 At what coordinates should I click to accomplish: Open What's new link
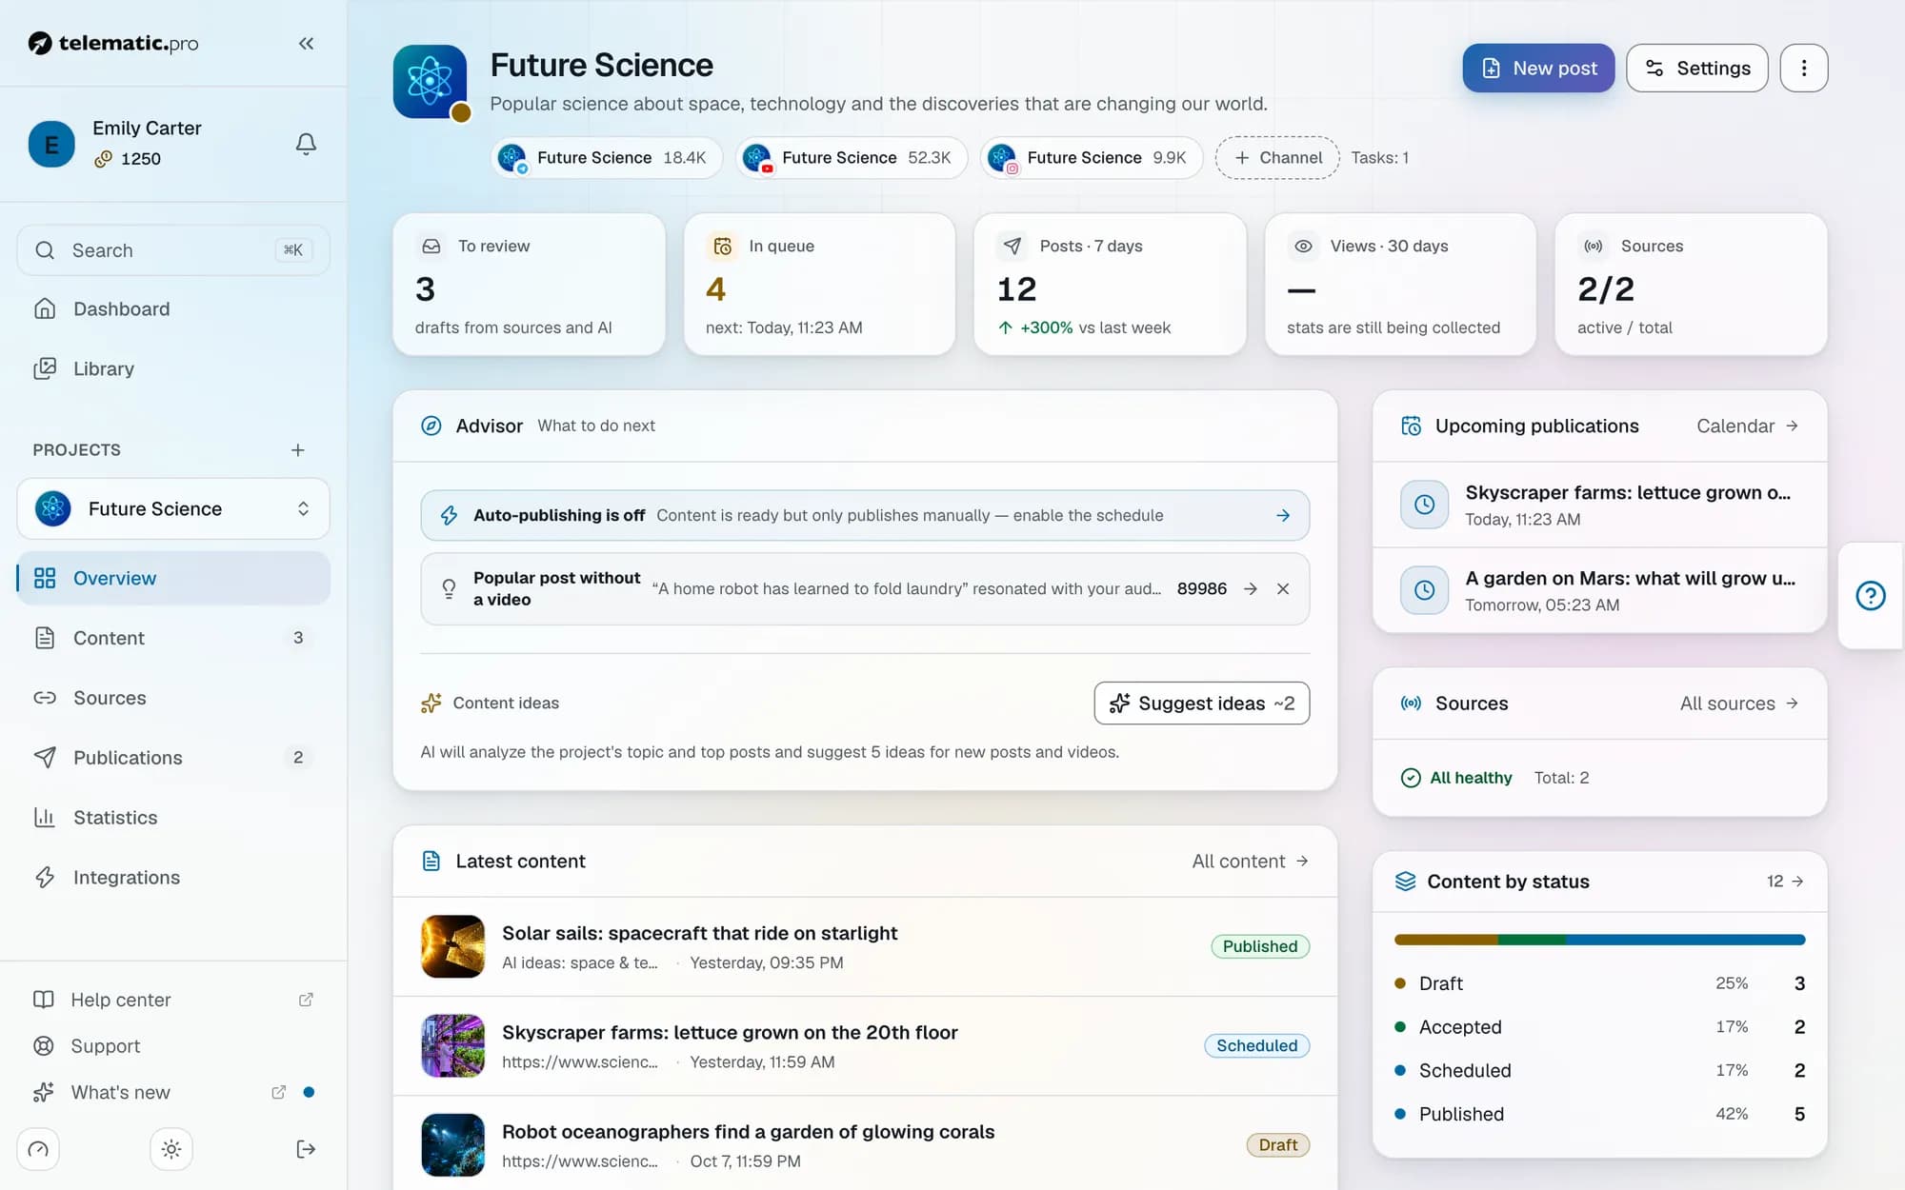tap(173, 1092)
